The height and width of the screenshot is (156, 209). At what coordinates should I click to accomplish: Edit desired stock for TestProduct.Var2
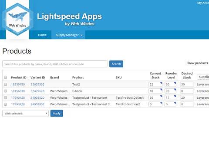point(187,104)
